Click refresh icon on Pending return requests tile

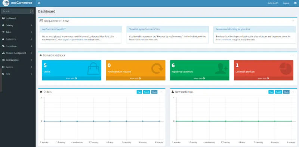pos(157,69)
